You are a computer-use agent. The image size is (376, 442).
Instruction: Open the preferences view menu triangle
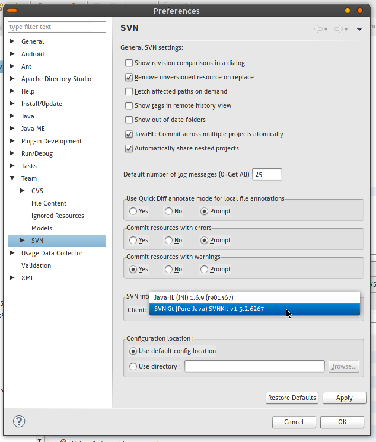tap(359, 28)
